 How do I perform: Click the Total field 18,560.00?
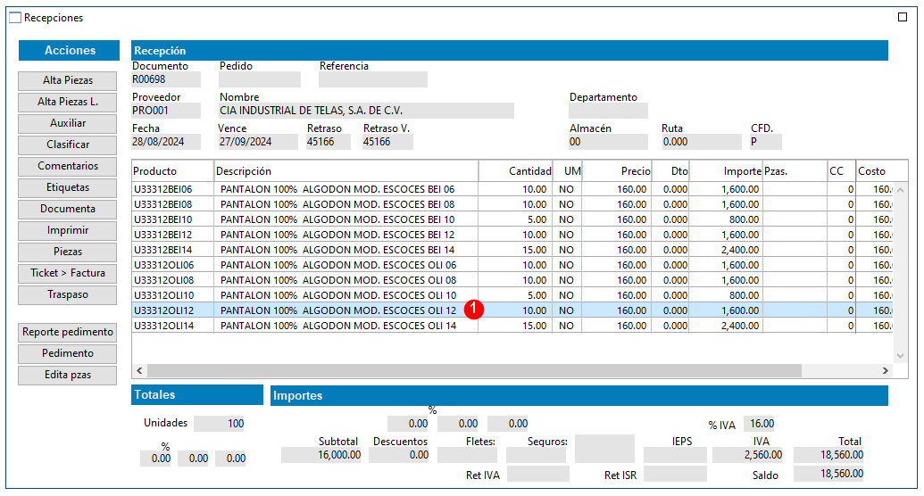coord(828,455)
